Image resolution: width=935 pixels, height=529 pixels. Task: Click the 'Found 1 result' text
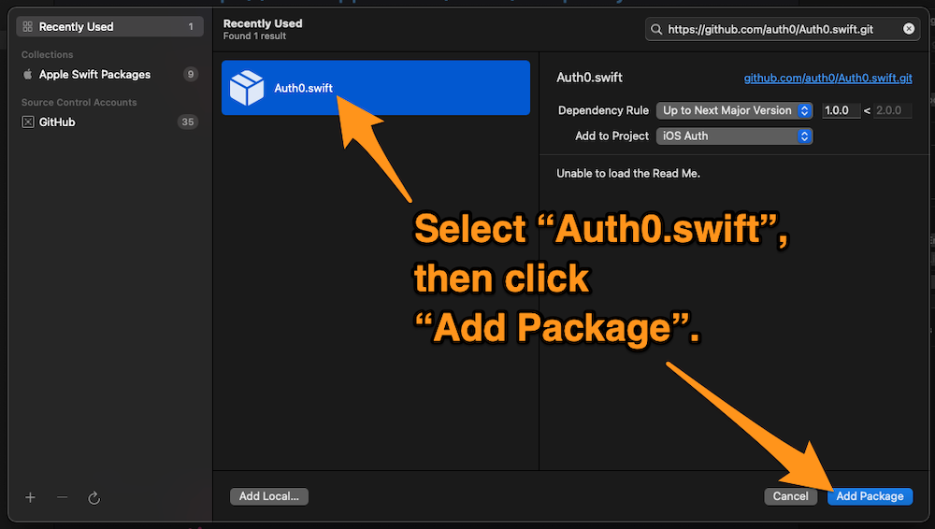[x=254, y=36]
